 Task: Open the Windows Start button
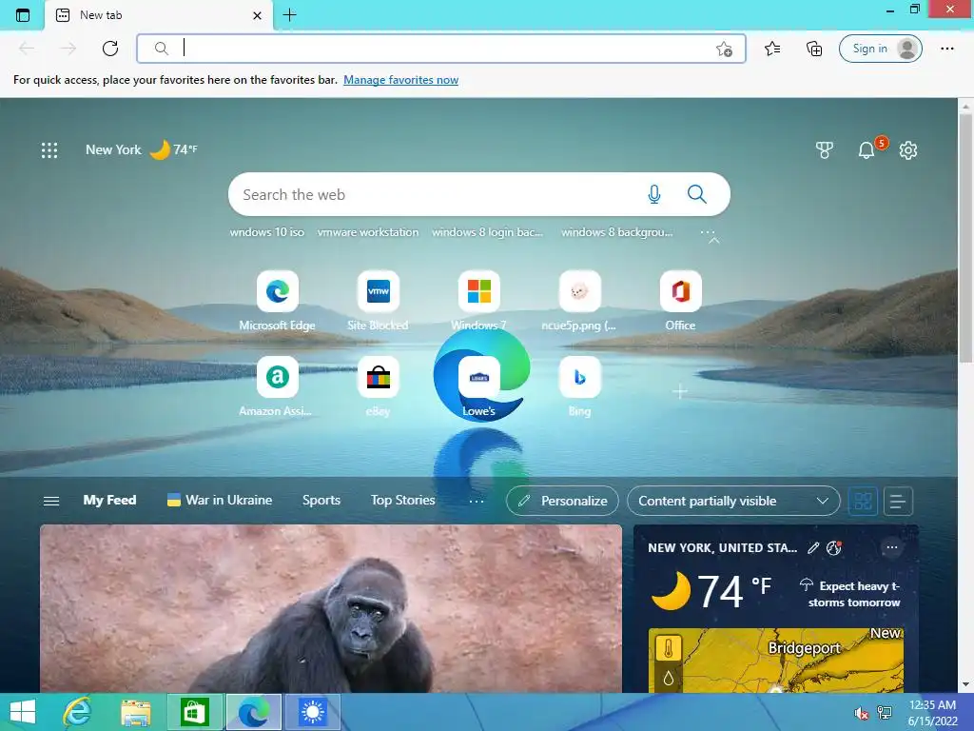click(x=23, y=712)
